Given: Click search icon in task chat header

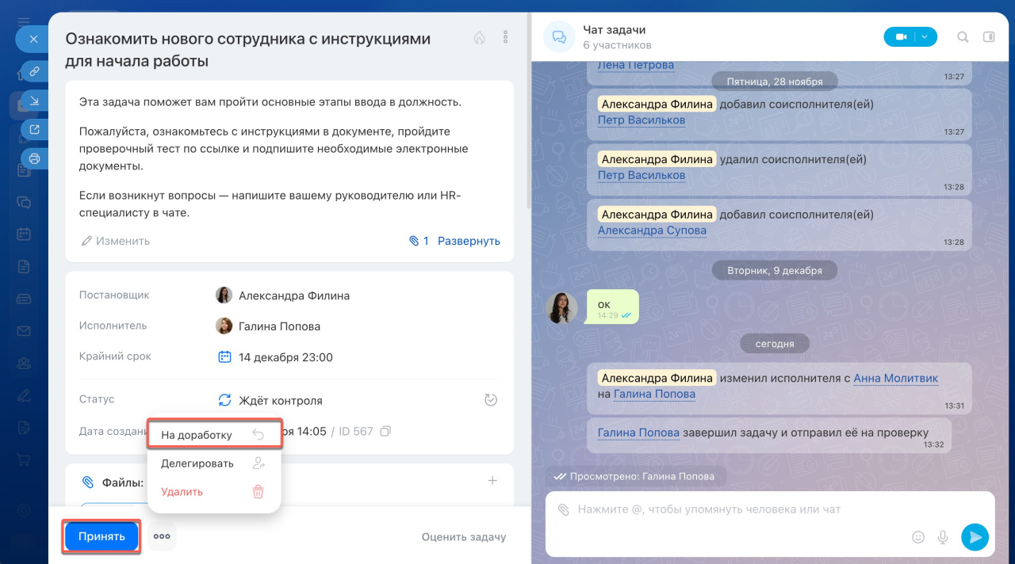Looking at the screenshot, I should pos(963,37).
